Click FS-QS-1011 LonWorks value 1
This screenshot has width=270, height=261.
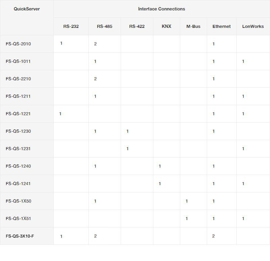tap(243, 61)
